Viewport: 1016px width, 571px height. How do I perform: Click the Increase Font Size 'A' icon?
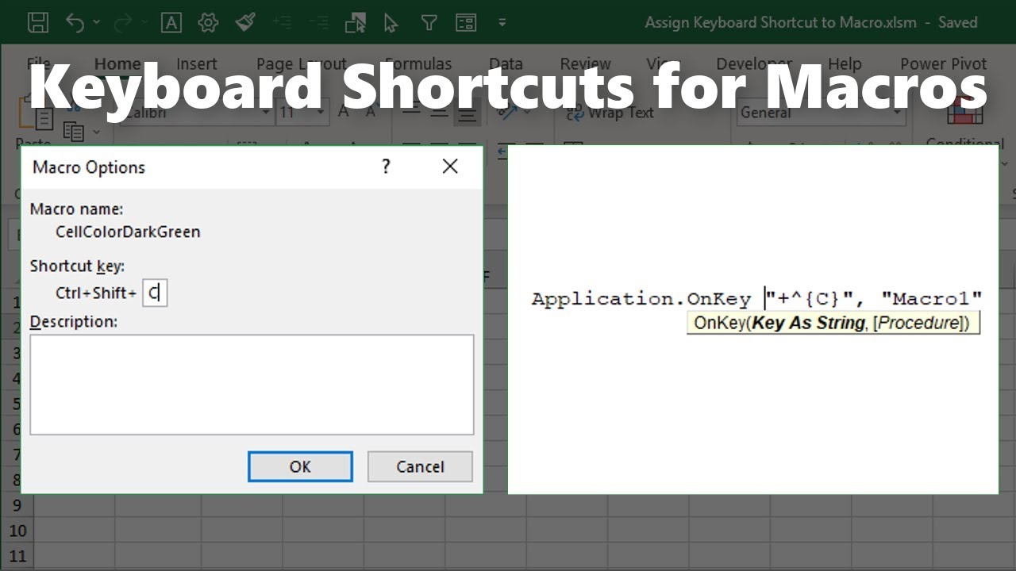(x=344, y=112)
